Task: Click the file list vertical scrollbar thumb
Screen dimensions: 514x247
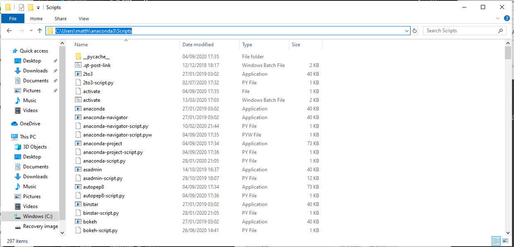Action: pyautogui.click(x=508, y=53)
